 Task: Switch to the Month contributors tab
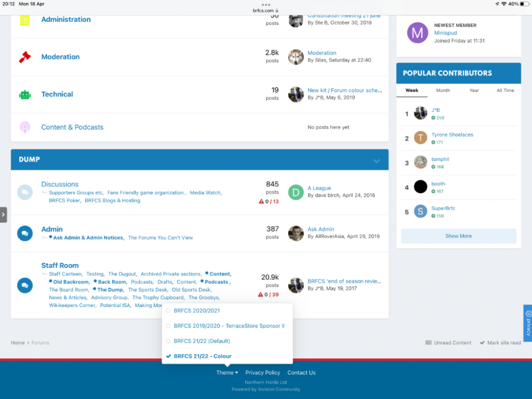(443, 90)
